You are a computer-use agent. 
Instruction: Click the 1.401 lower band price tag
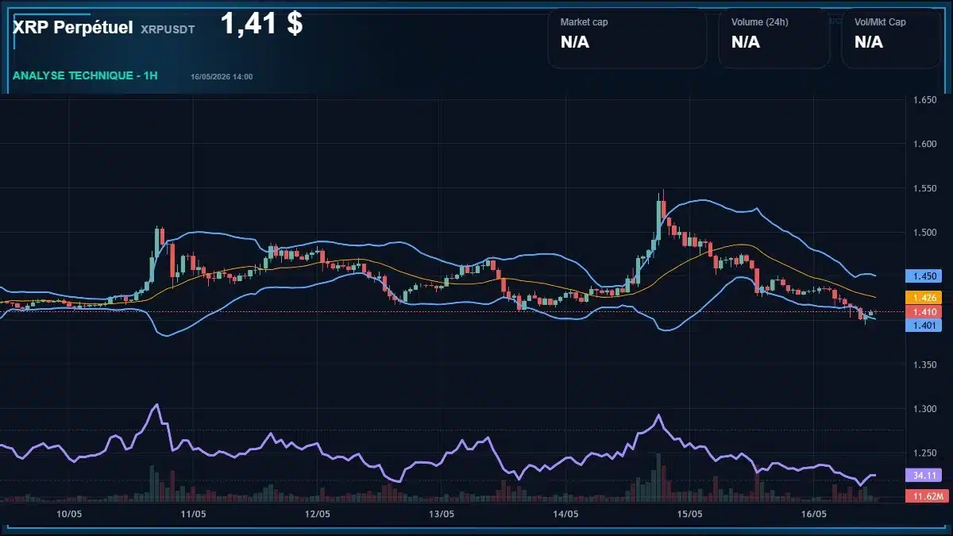(x=923, y=325)
